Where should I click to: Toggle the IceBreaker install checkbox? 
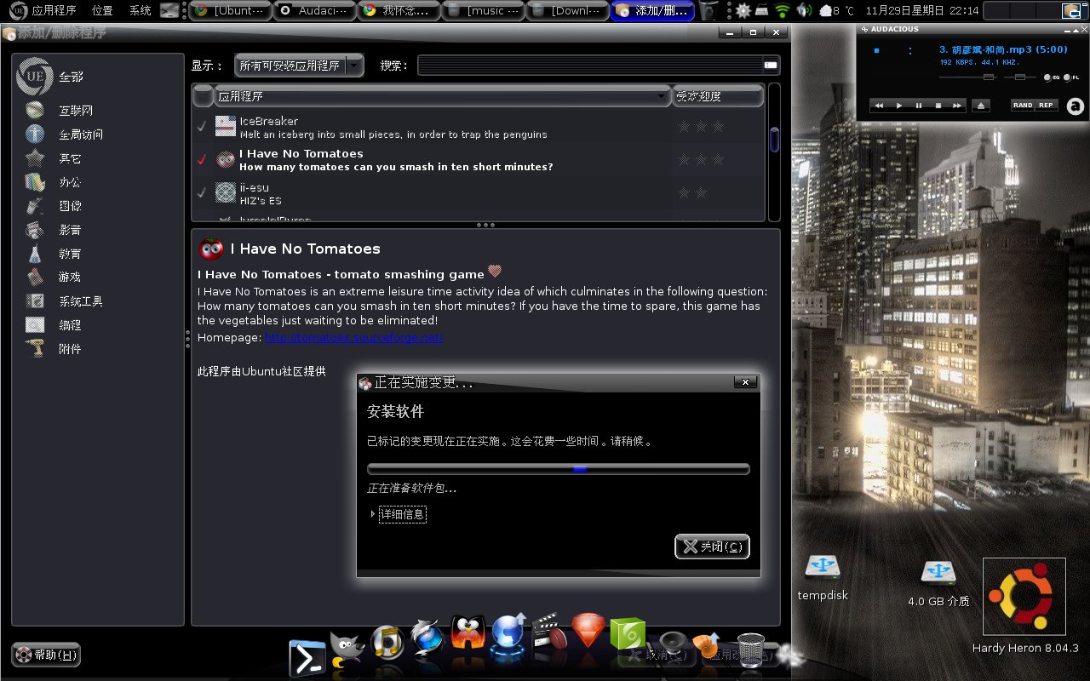202,127
